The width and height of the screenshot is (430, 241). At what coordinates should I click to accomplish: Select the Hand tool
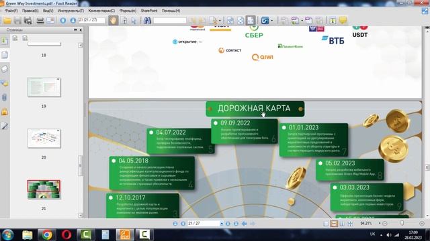pos(114,21)
